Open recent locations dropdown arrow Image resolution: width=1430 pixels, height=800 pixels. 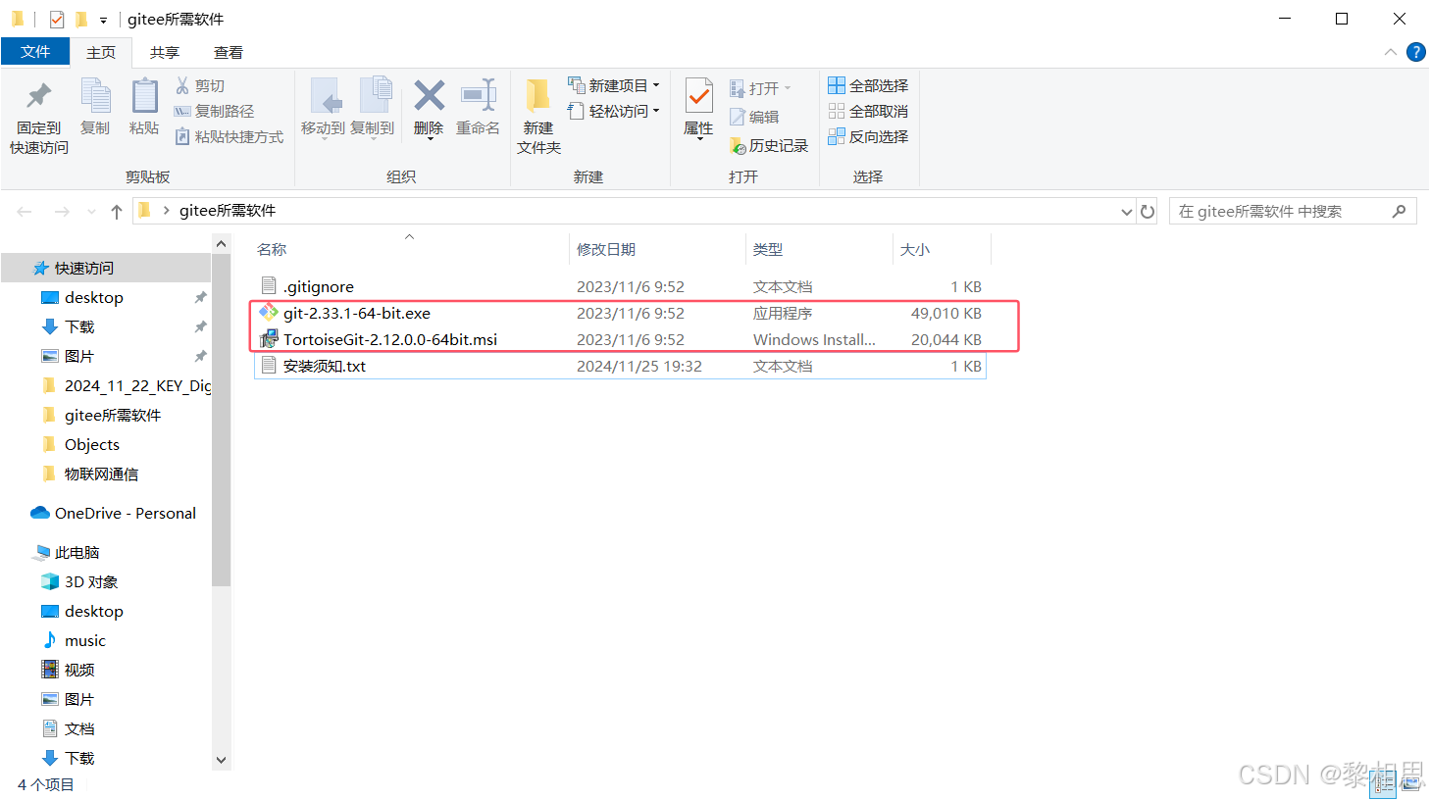(x=91, y=212)
